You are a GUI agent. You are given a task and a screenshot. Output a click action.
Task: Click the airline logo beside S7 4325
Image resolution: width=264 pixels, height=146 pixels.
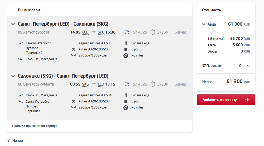click(x=127, y=32)
